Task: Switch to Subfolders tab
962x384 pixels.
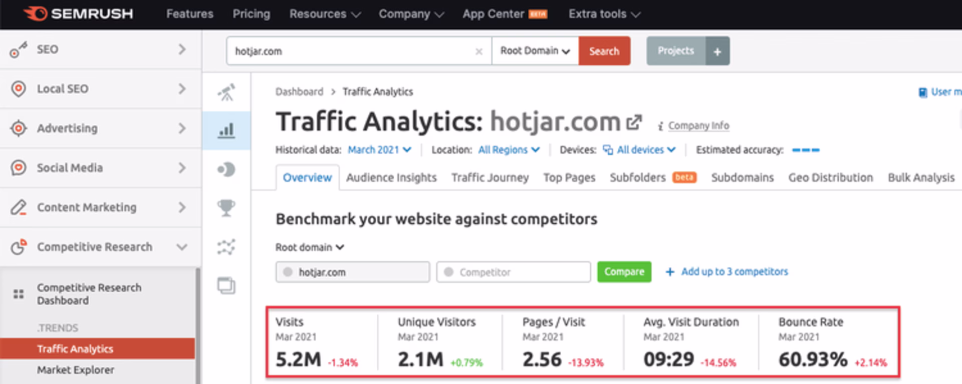Action: coord(653,178)
